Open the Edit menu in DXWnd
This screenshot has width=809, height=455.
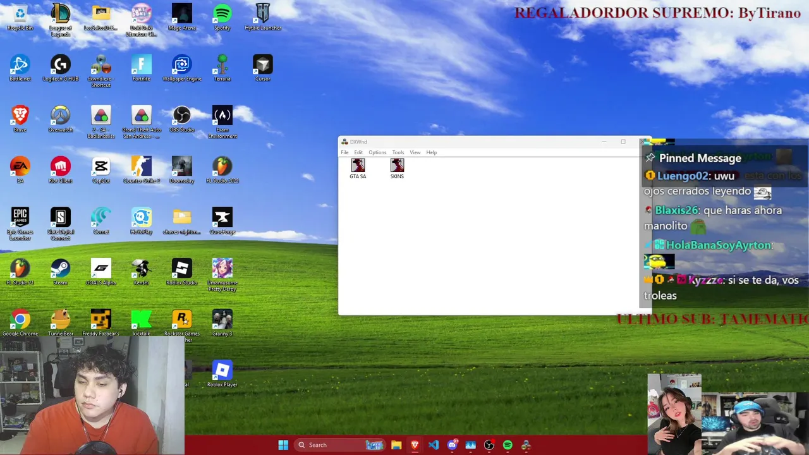click(358, 152)
